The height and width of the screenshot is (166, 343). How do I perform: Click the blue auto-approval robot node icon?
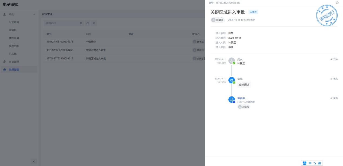231,80
